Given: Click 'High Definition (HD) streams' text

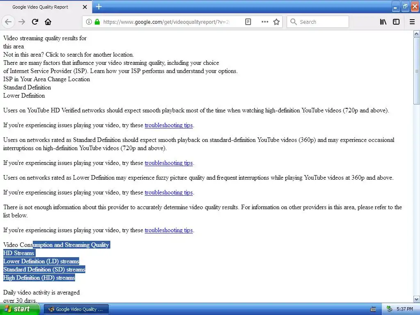Looking at the screenshot, I should (39, 278).
